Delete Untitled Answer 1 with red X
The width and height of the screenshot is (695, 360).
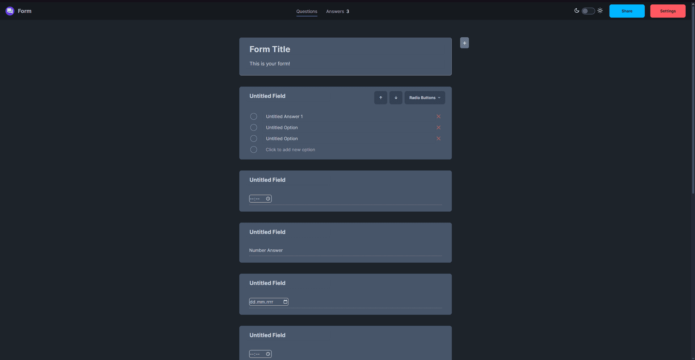click(438, 117)
